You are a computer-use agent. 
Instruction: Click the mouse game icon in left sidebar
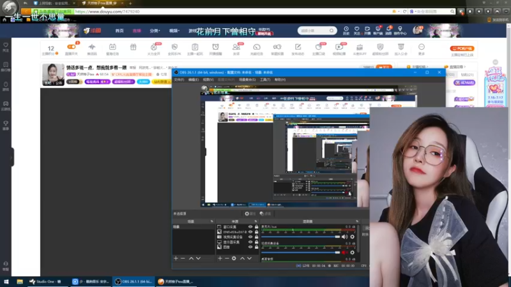[x=6, y=84]
